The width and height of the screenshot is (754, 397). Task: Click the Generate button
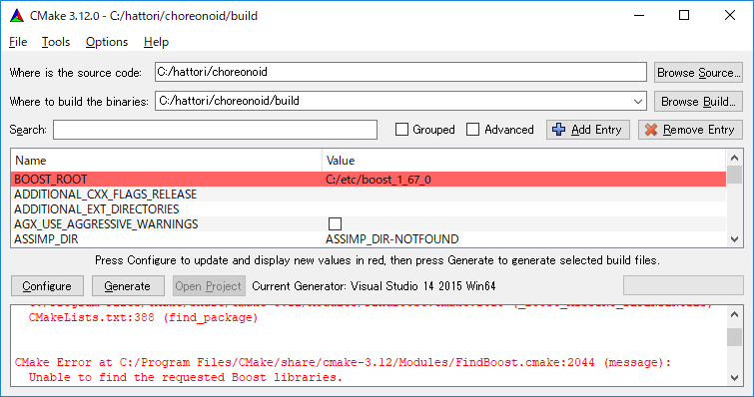(x=128, y=286)
